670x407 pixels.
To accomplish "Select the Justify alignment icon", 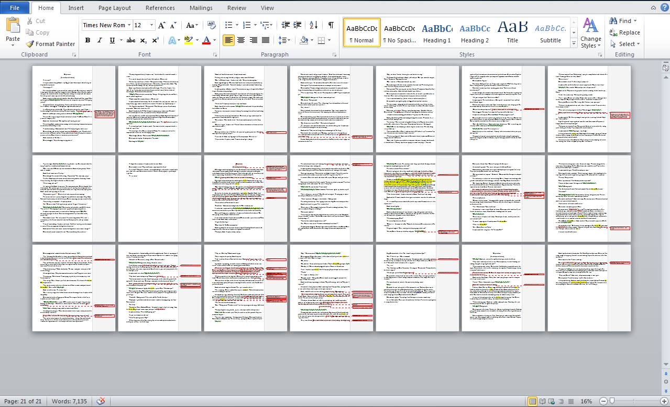I will pyautogui.click(x=266, y=40).
